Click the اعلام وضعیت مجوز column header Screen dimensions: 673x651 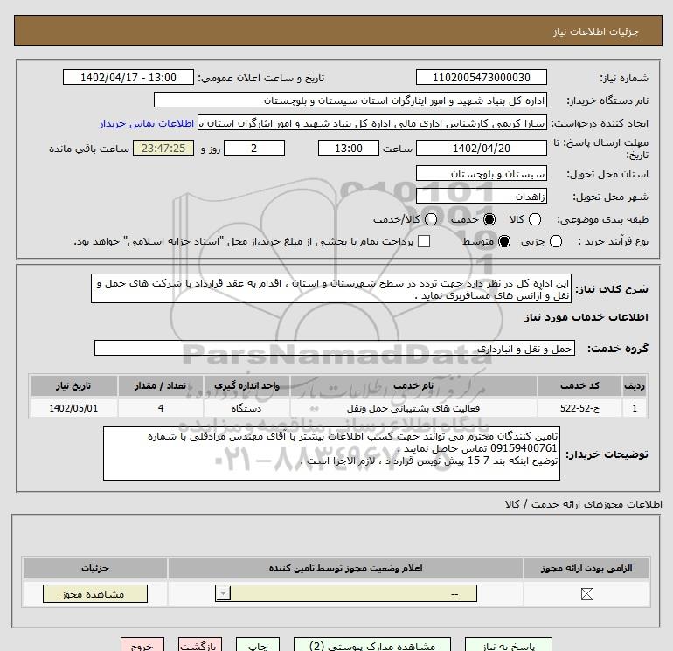pyautogui.click(x=345, y=568)
